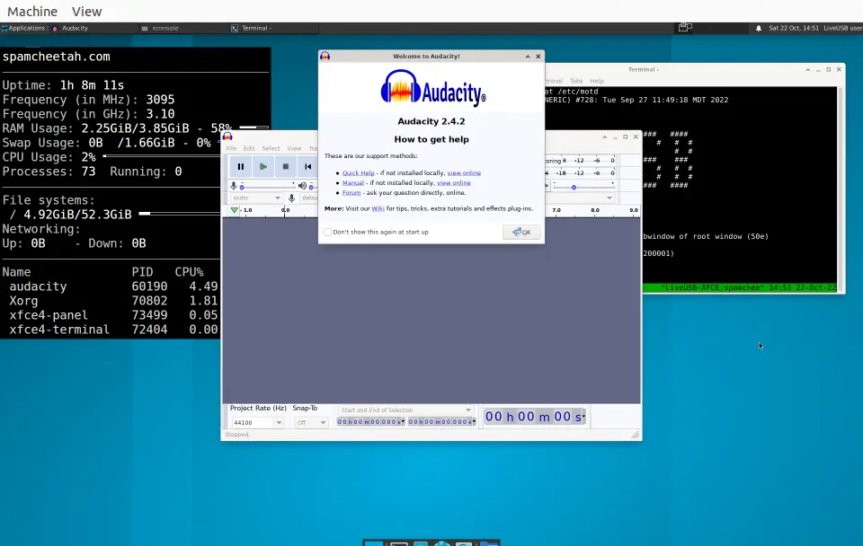
Task: Adjust the playback volume slider knob
Action: [x=311, y=187]
